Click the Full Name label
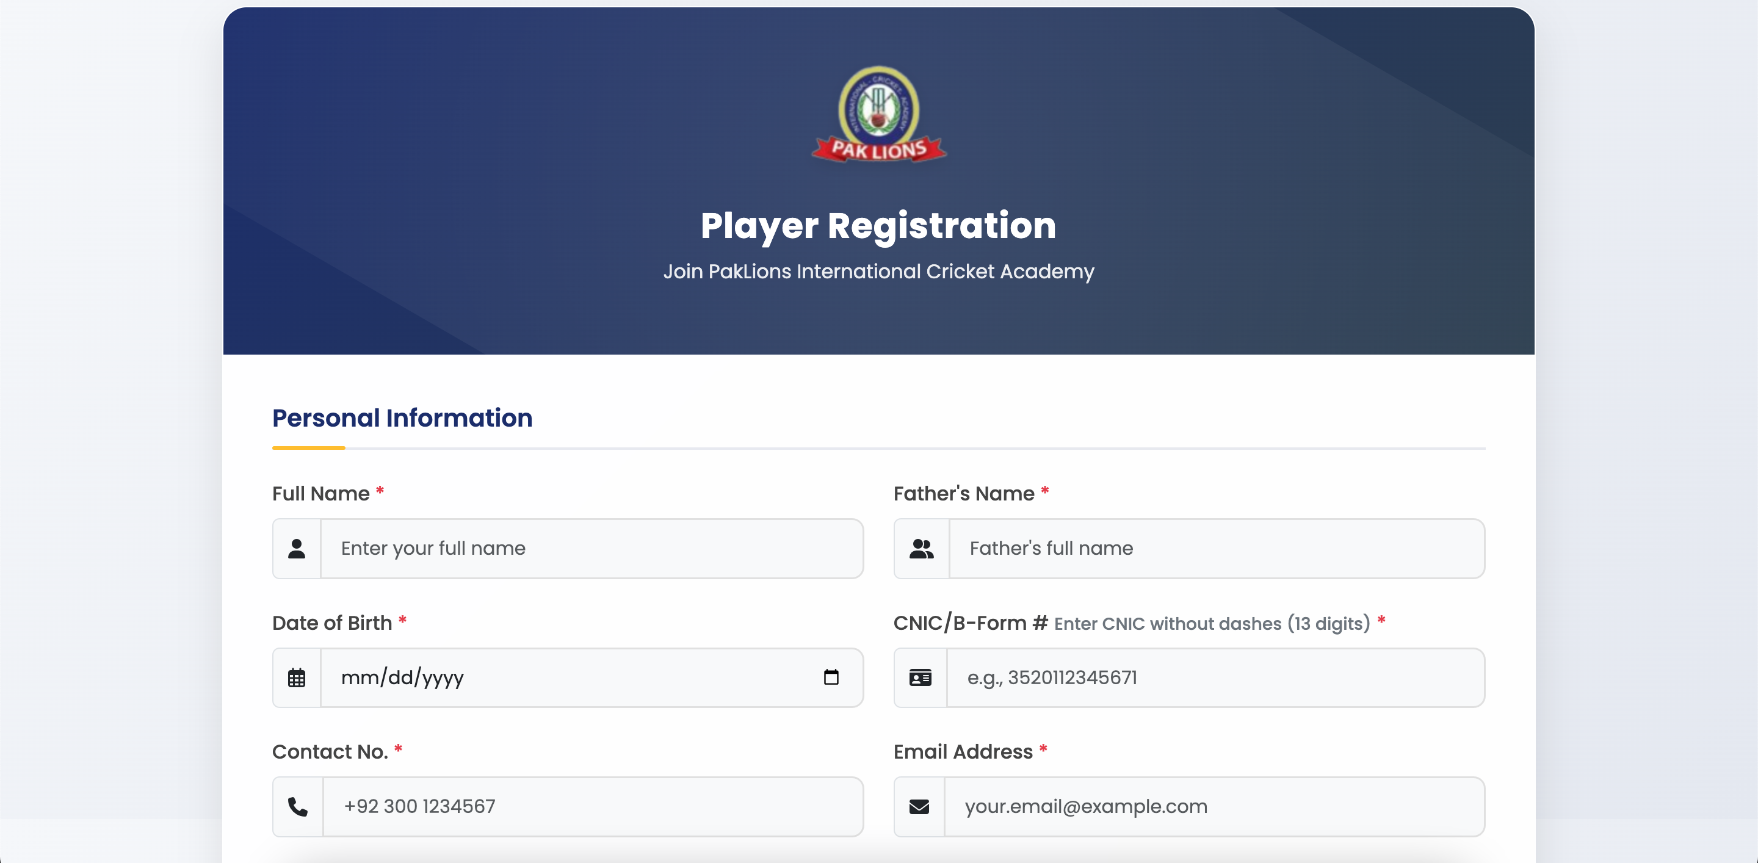The width and height of the screenshot is (1758, 863). [x=320, y=493]
